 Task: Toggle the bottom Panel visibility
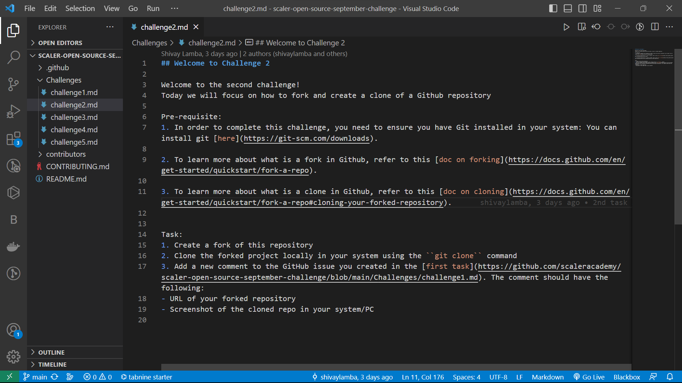pos(568,8)
